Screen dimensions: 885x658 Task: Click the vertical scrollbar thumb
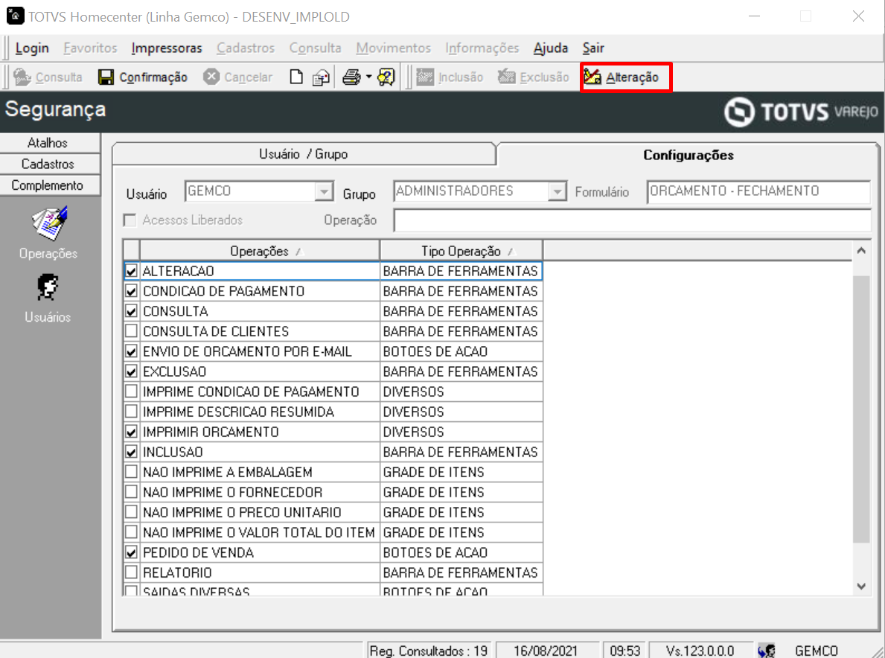[x=861, y=409]
